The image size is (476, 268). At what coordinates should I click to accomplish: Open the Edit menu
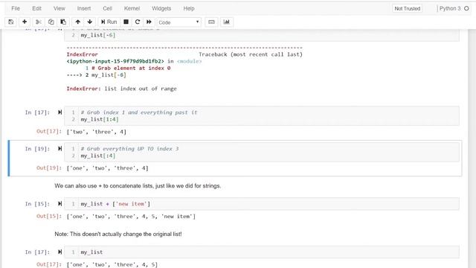36,8
